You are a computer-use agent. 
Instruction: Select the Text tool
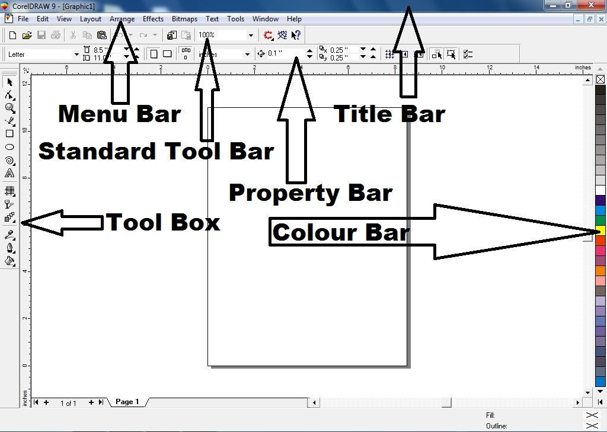pos(9,174)
